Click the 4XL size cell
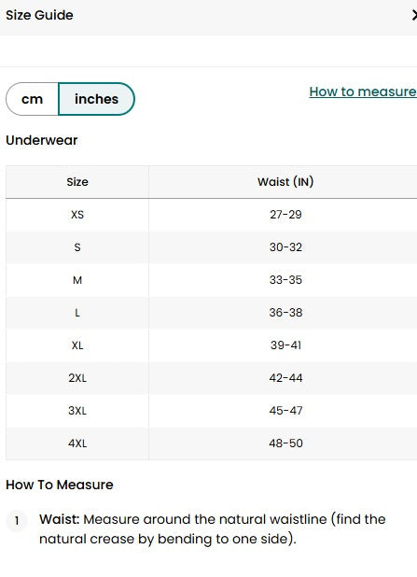417x577 pixels. [77, 443]
